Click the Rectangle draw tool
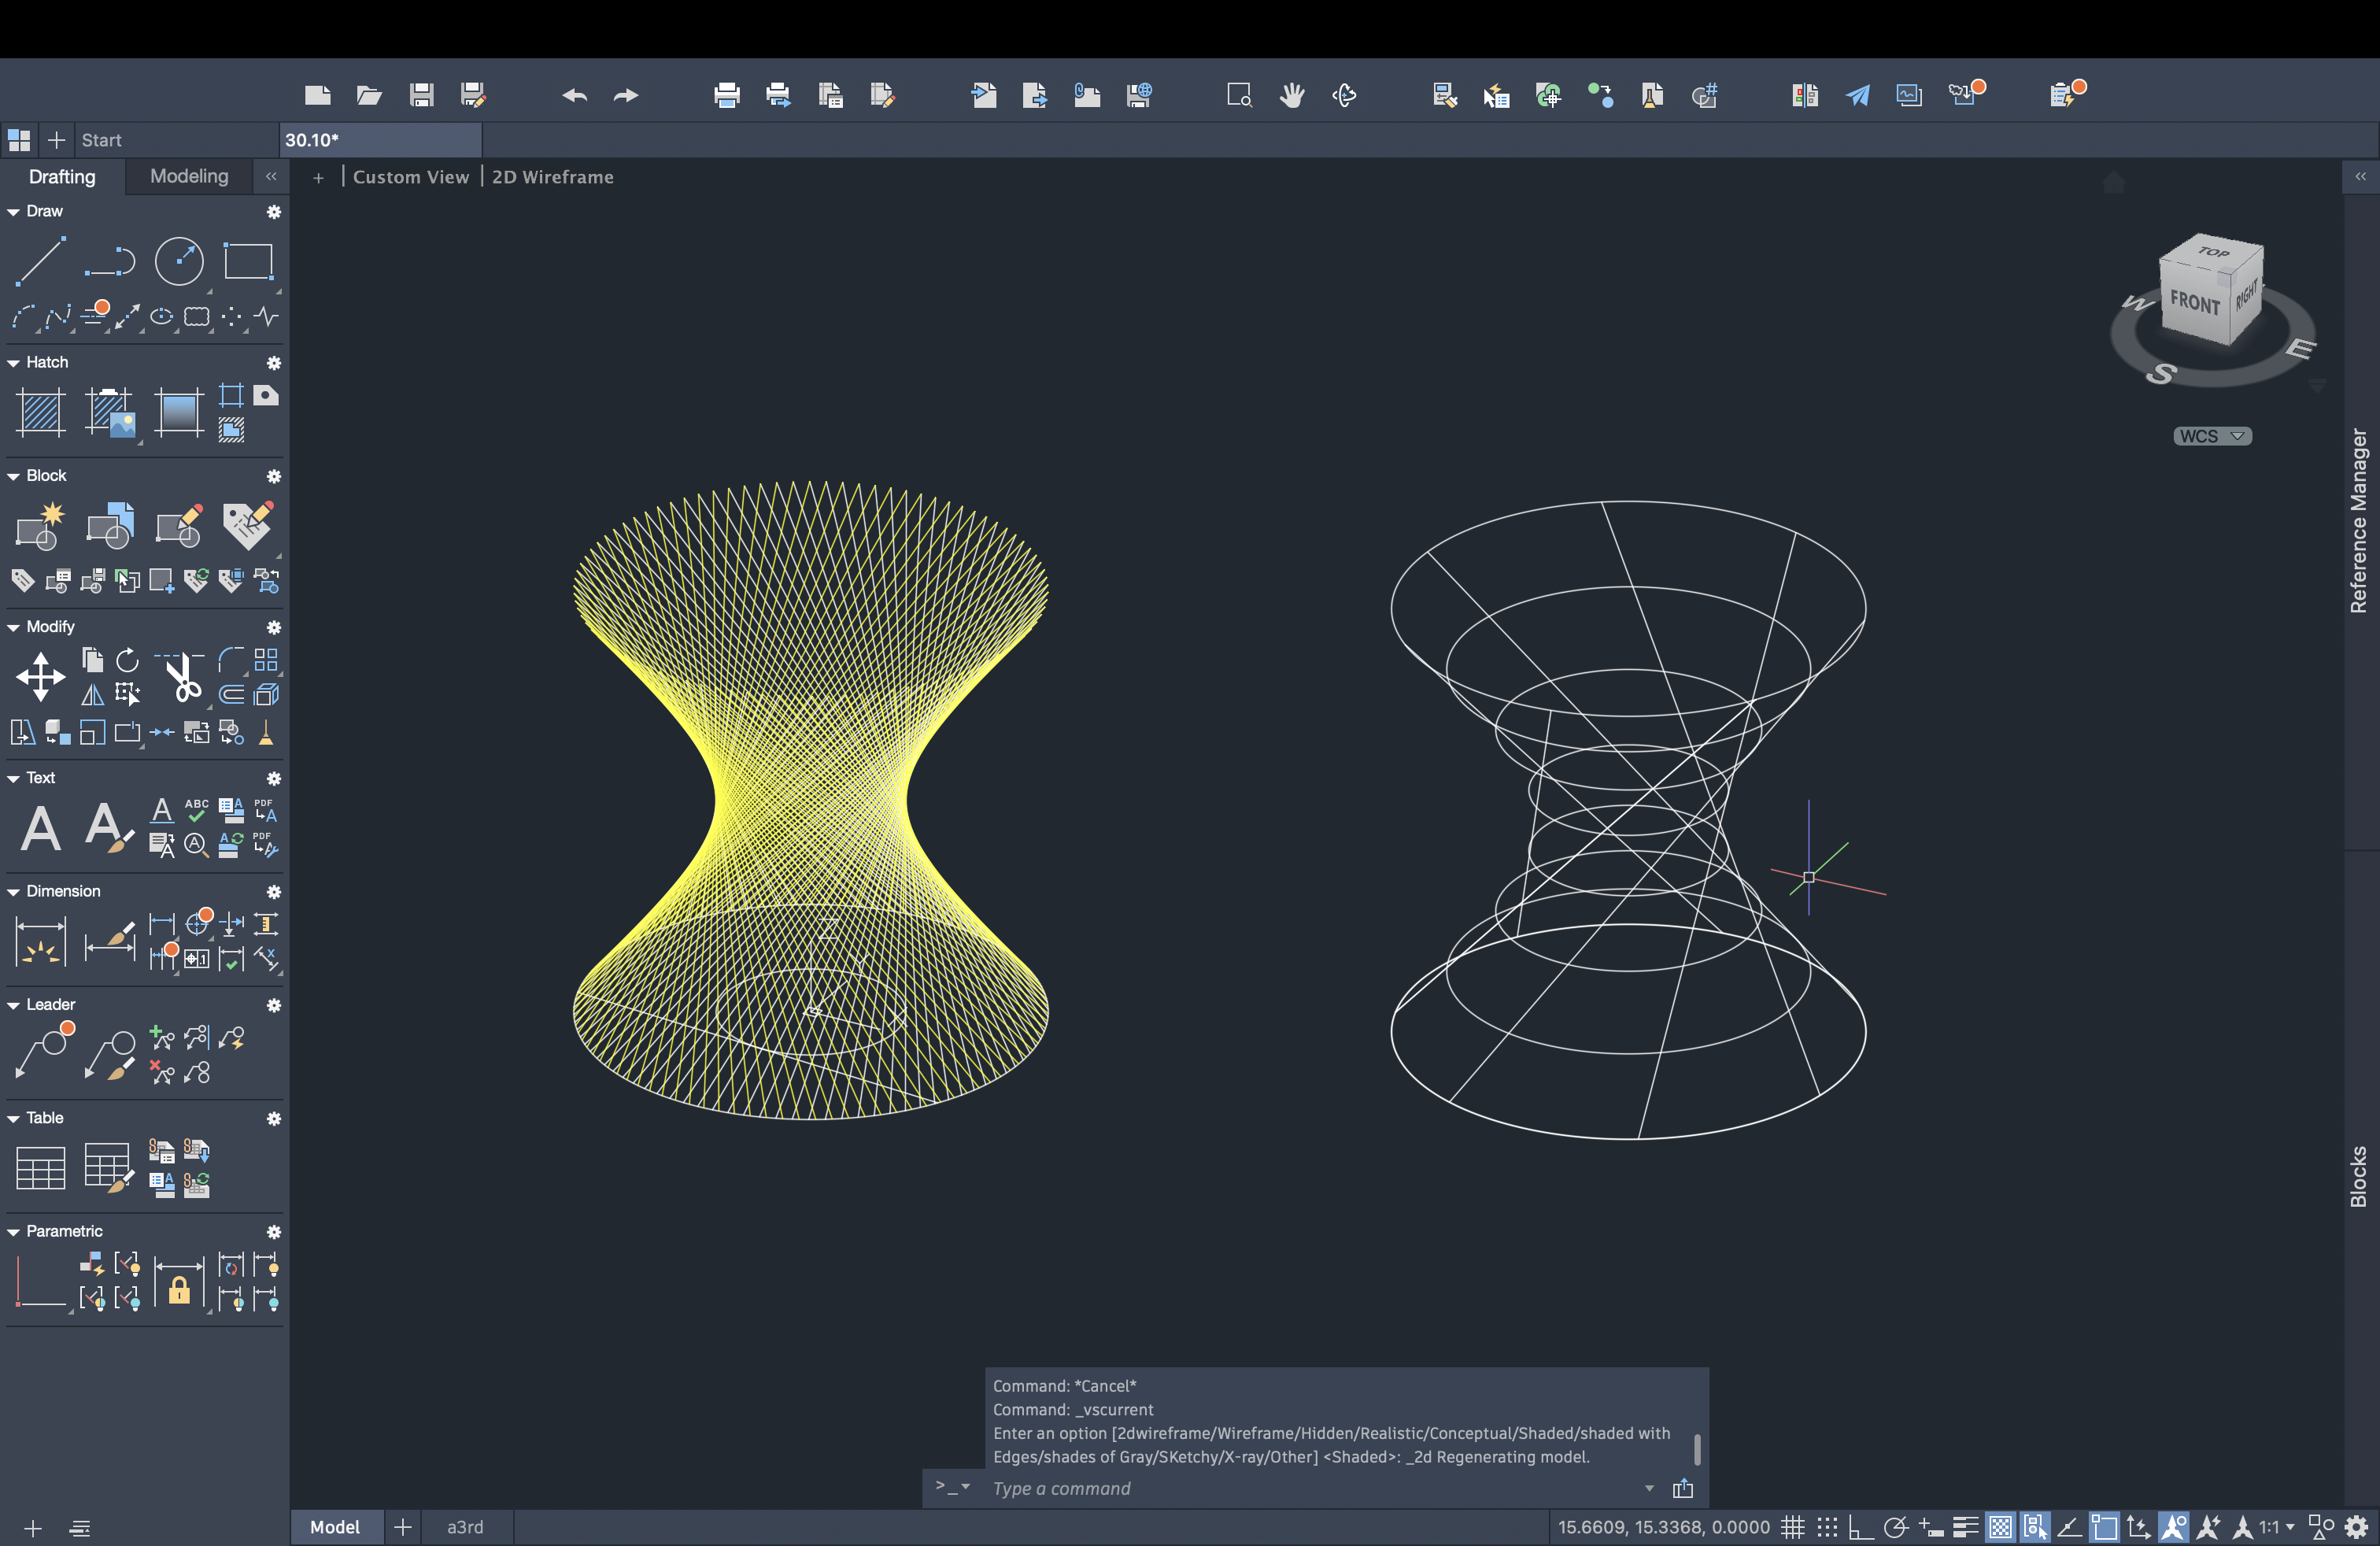Image resolution: width=2380 pixels, height=1546 pixels. tap(248, 261)
